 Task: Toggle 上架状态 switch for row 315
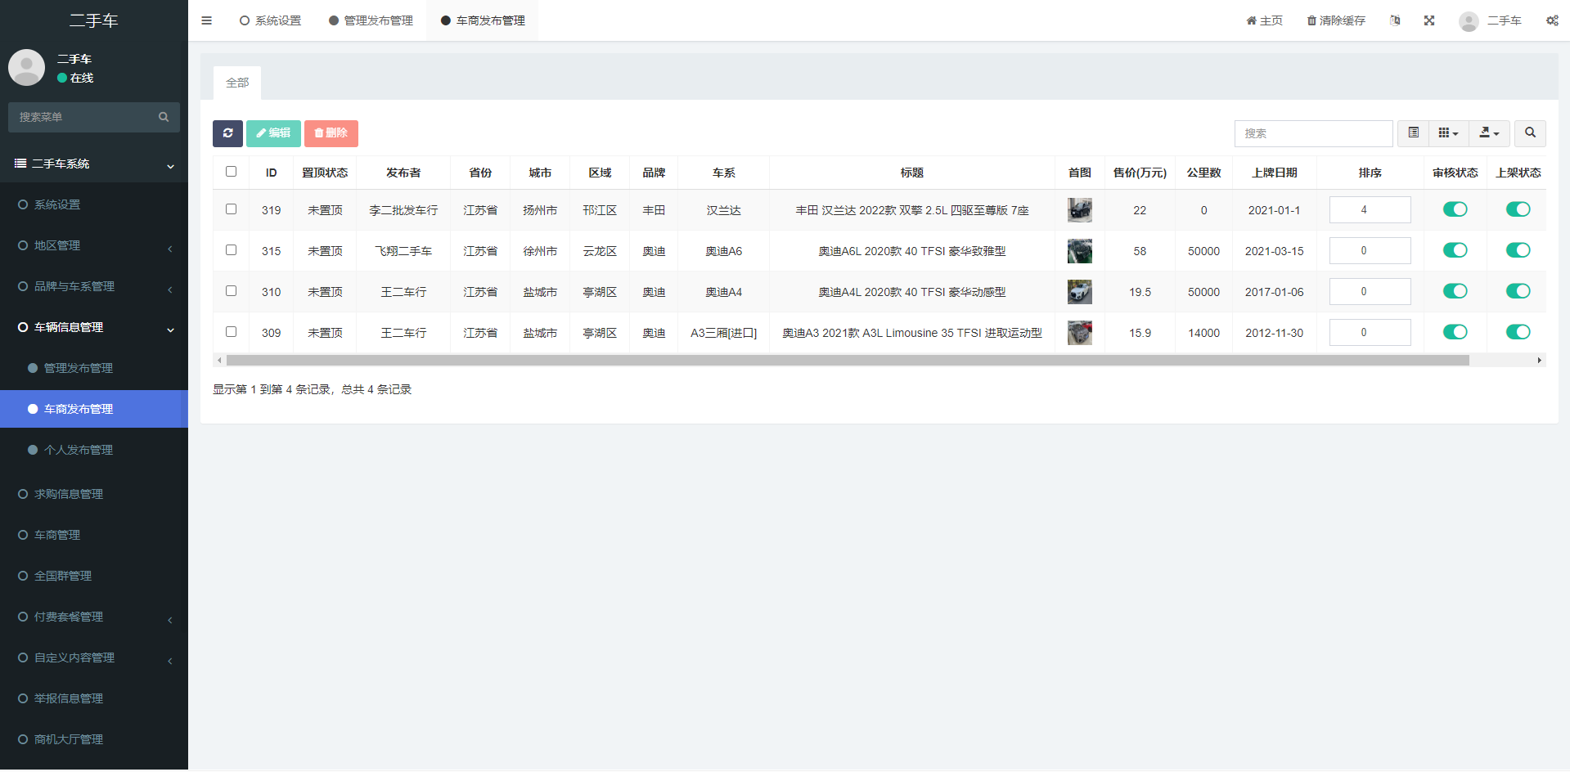[1518, 250]
